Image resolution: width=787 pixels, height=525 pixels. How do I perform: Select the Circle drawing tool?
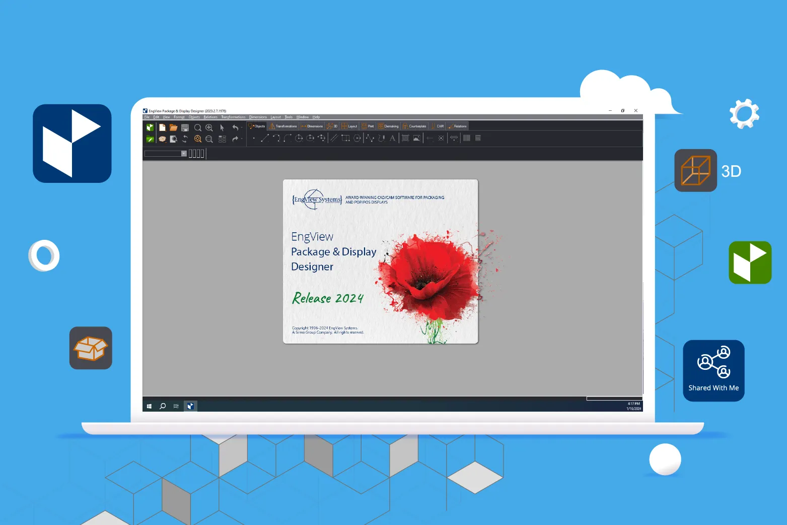click(299, 138)
